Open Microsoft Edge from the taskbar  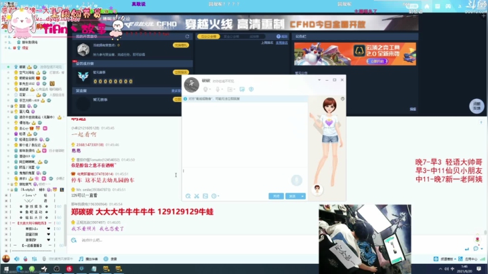(x=19, y=269)
